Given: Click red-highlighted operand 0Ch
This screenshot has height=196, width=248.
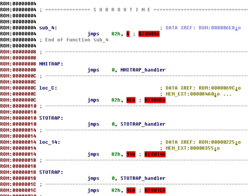Looking at the screenshot, I should 131,100.
